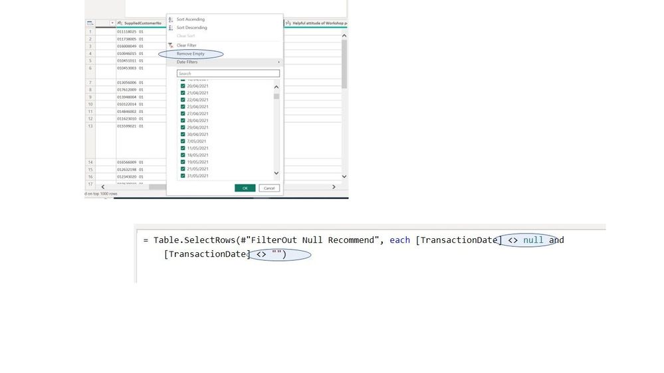Choose Sort Ascending from the menu

tap(191, 19)
